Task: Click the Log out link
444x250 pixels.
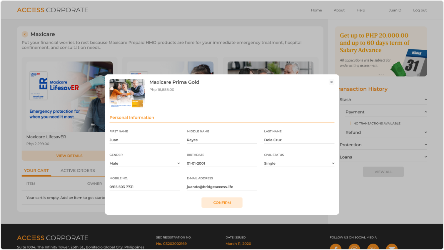Action: click(x=420, y=10)
